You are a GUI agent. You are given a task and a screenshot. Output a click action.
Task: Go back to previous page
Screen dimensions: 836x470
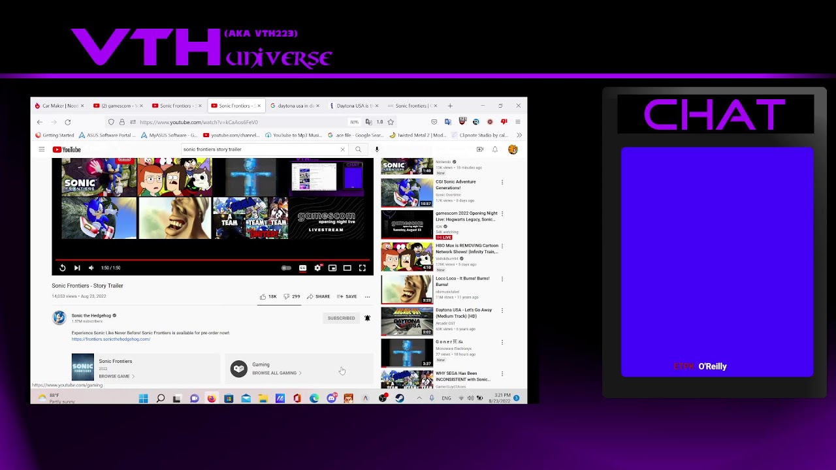(40, 122)
